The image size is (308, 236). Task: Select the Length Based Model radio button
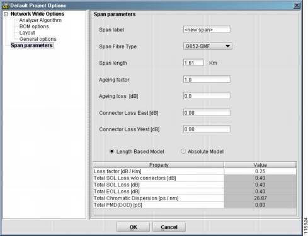pos(112,151)
